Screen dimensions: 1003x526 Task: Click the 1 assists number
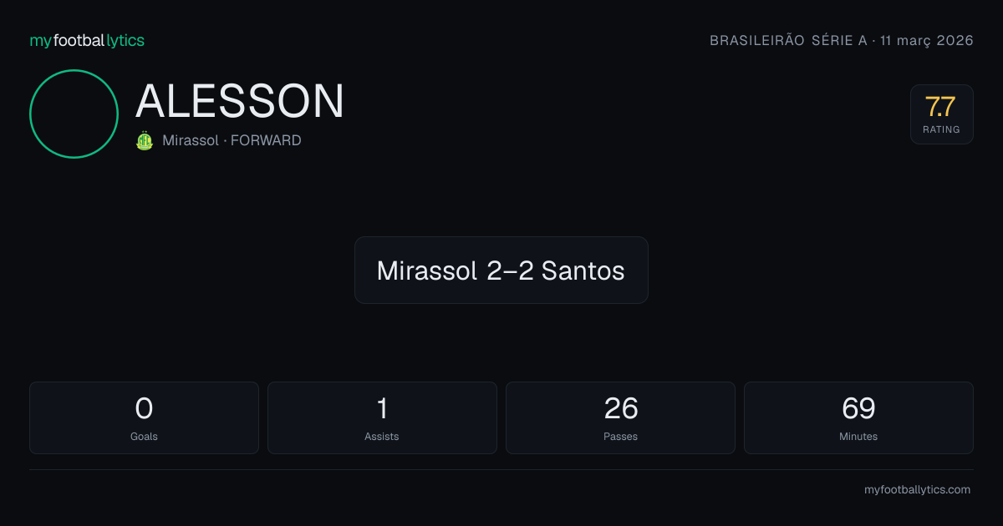382,409
